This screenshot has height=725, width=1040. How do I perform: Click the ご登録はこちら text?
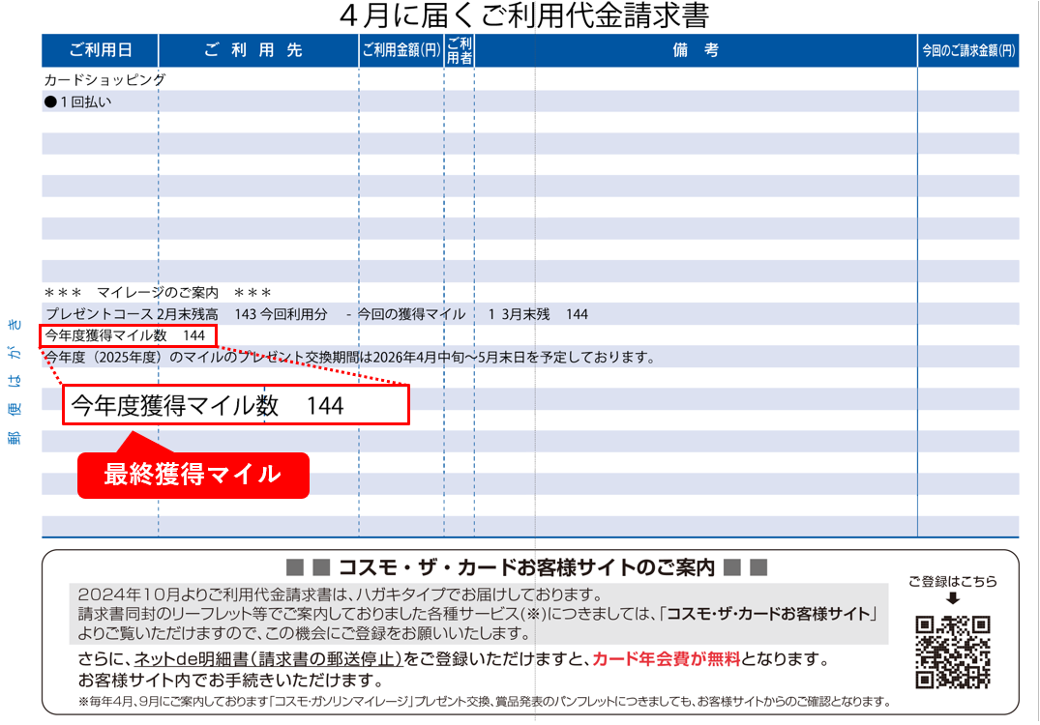(x=952, y=582)
